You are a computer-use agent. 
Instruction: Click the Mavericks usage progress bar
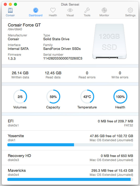(x=70, y=179)
